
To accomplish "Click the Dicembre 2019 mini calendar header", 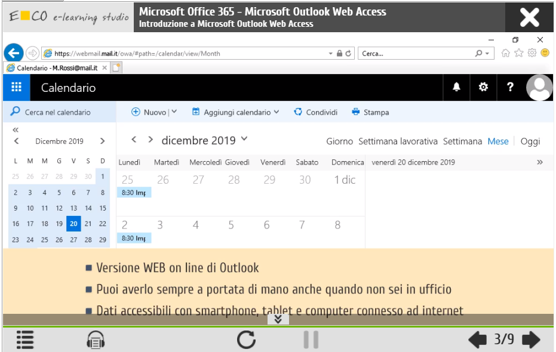I will 59,141.
